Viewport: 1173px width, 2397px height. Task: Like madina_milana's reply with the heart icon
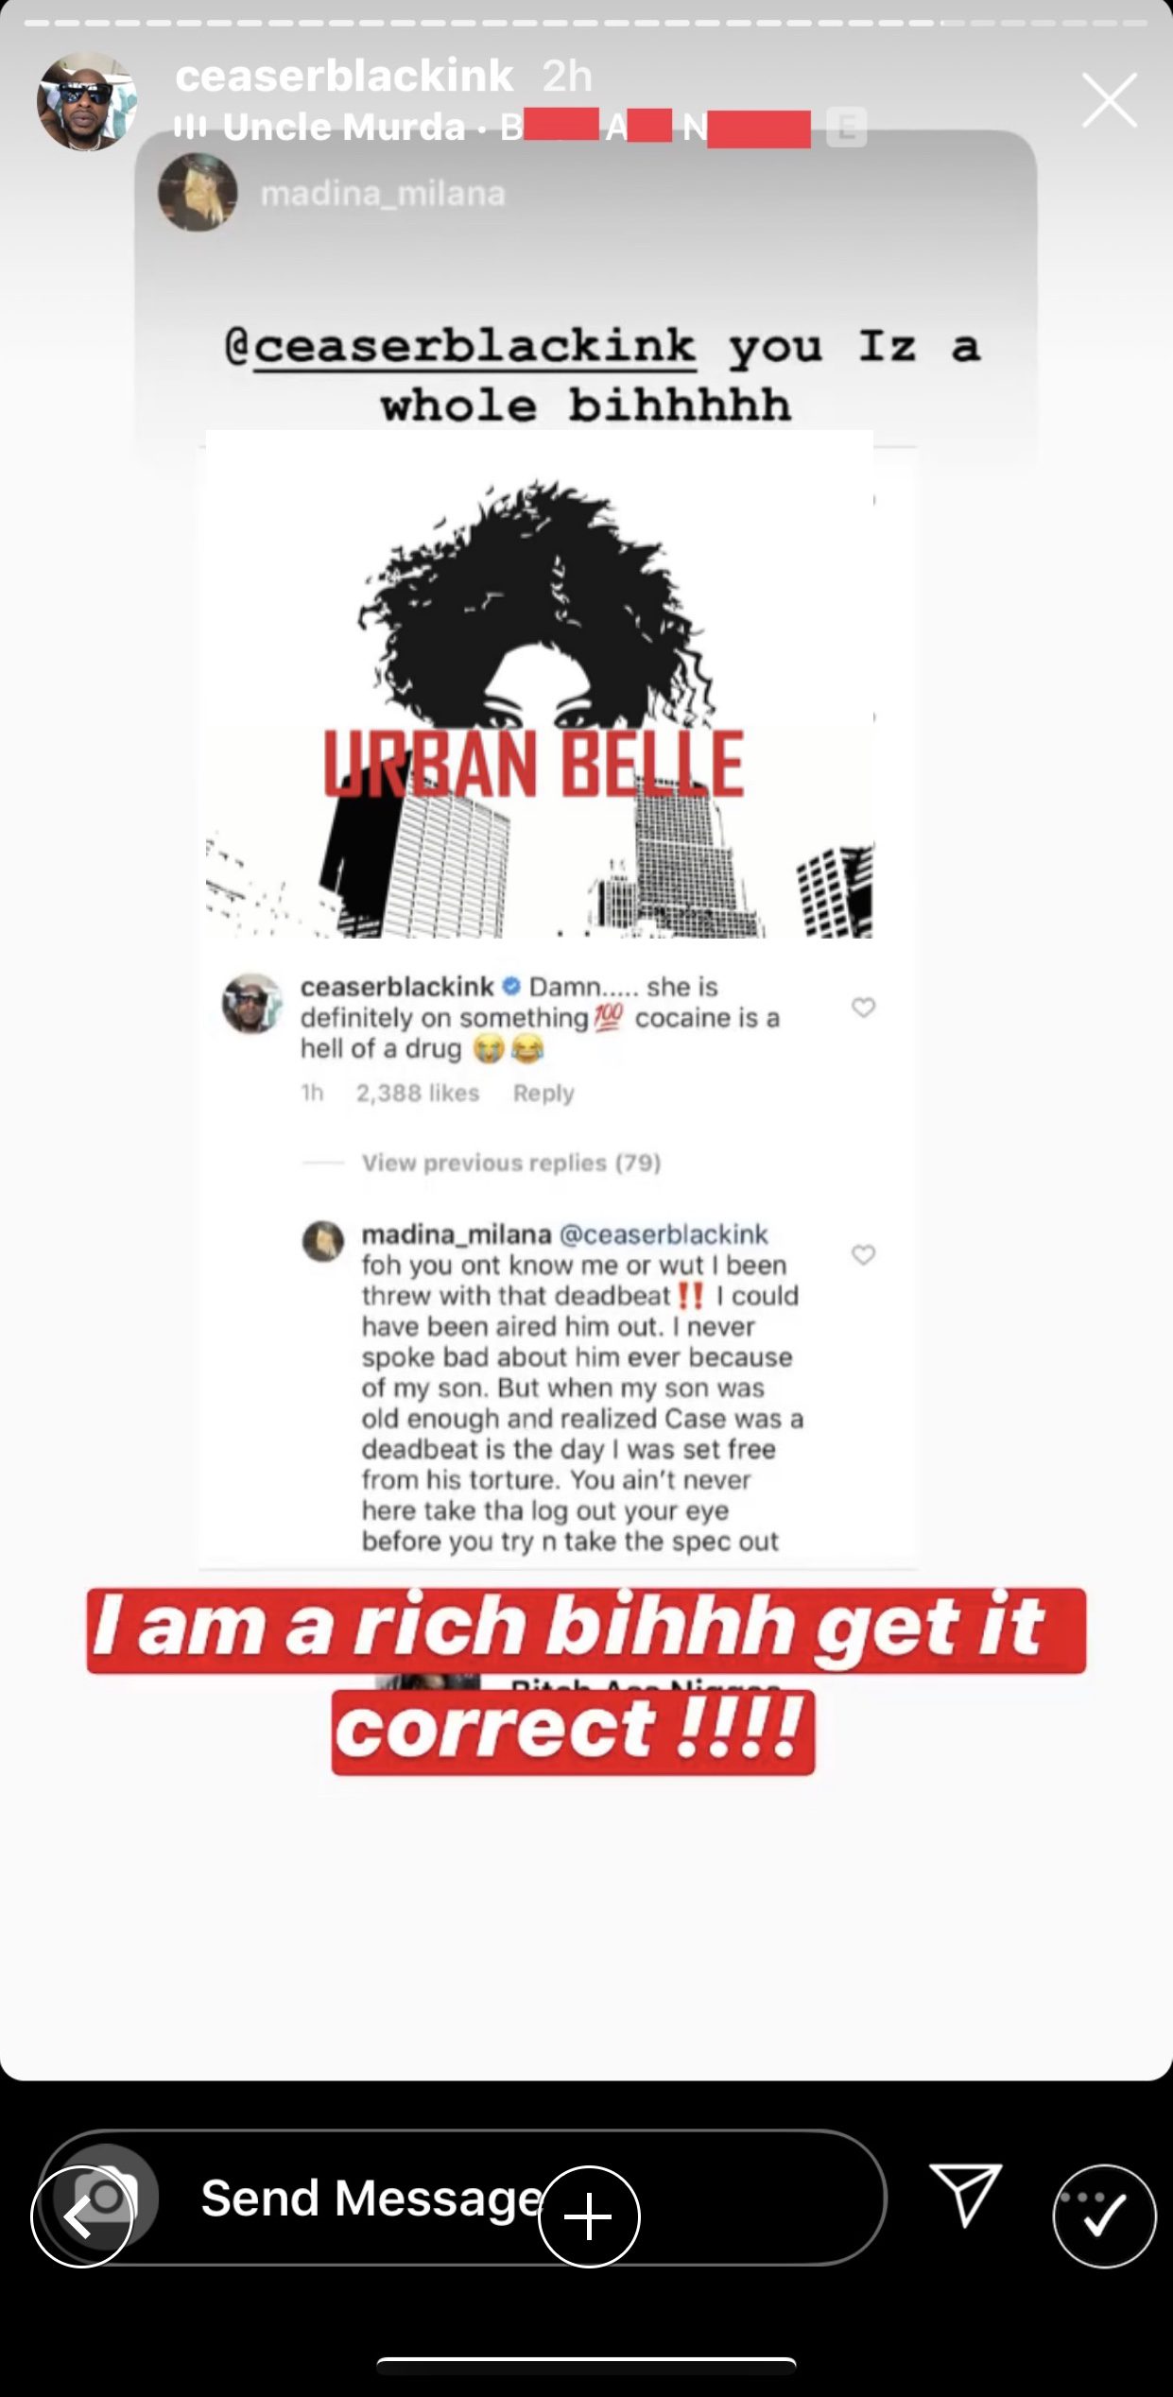863,1254
